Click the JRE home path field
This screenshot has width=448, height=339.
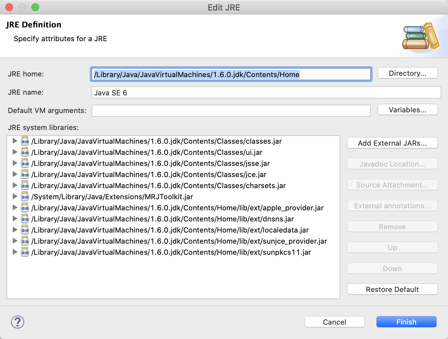231,74
